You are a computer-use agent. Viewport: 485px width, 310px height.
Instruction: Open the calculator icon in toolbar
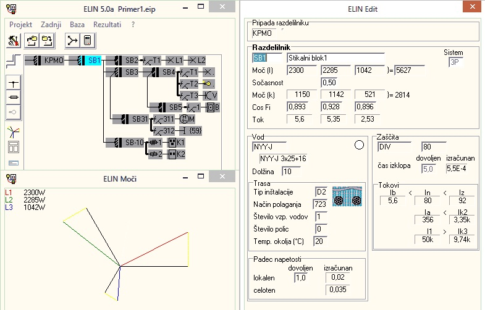pyautogui.click(x=88, y=41)
